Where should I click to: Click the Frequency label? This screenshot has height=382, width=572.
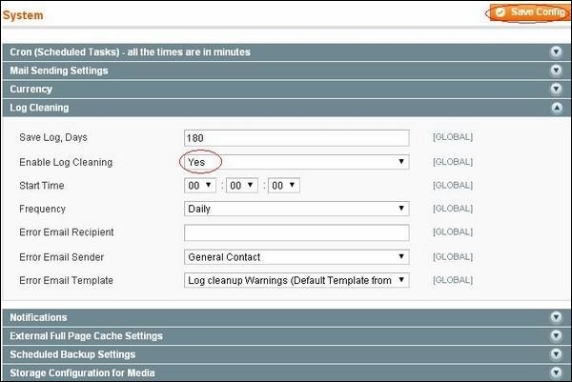[x=42, y=209]
